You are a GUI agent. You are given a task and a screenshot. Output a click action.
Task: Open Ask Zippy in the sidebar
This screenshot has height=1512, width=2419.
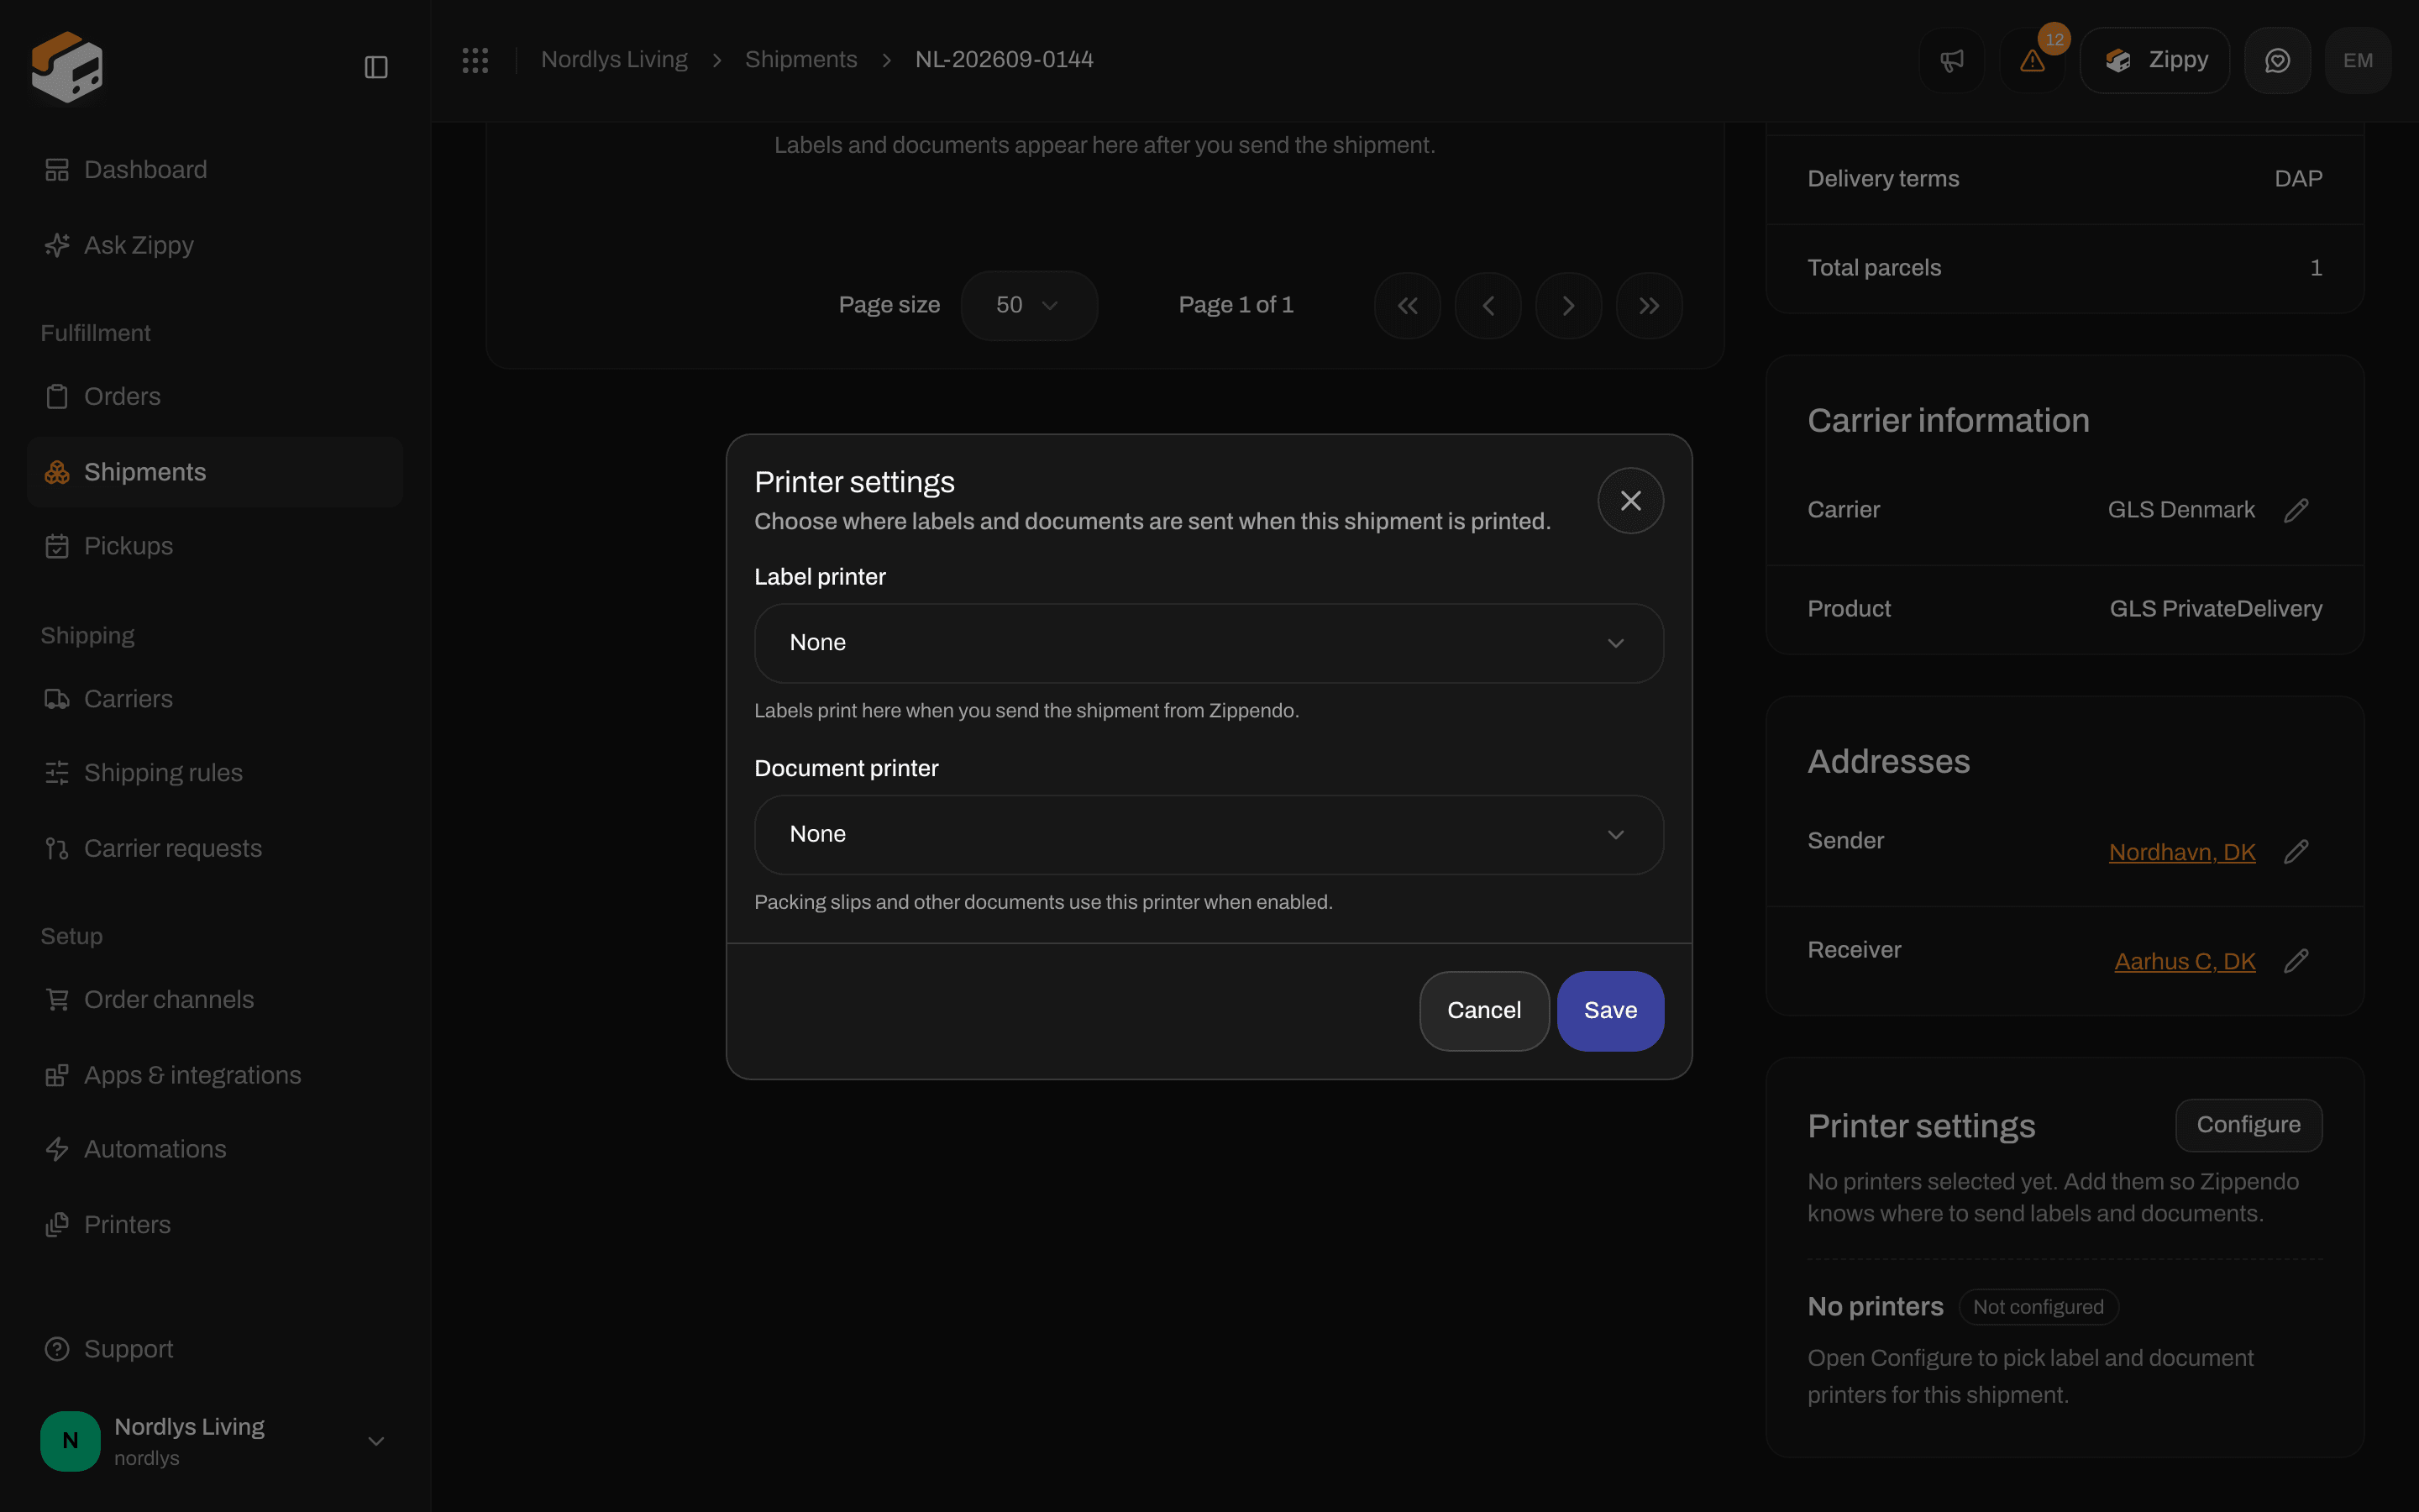click(x=215, y=245)
